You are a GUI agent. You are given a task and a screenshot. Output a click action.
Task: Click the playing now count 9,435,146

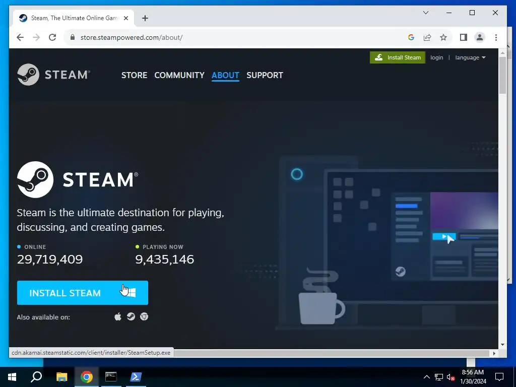click(x=165, y=260)
